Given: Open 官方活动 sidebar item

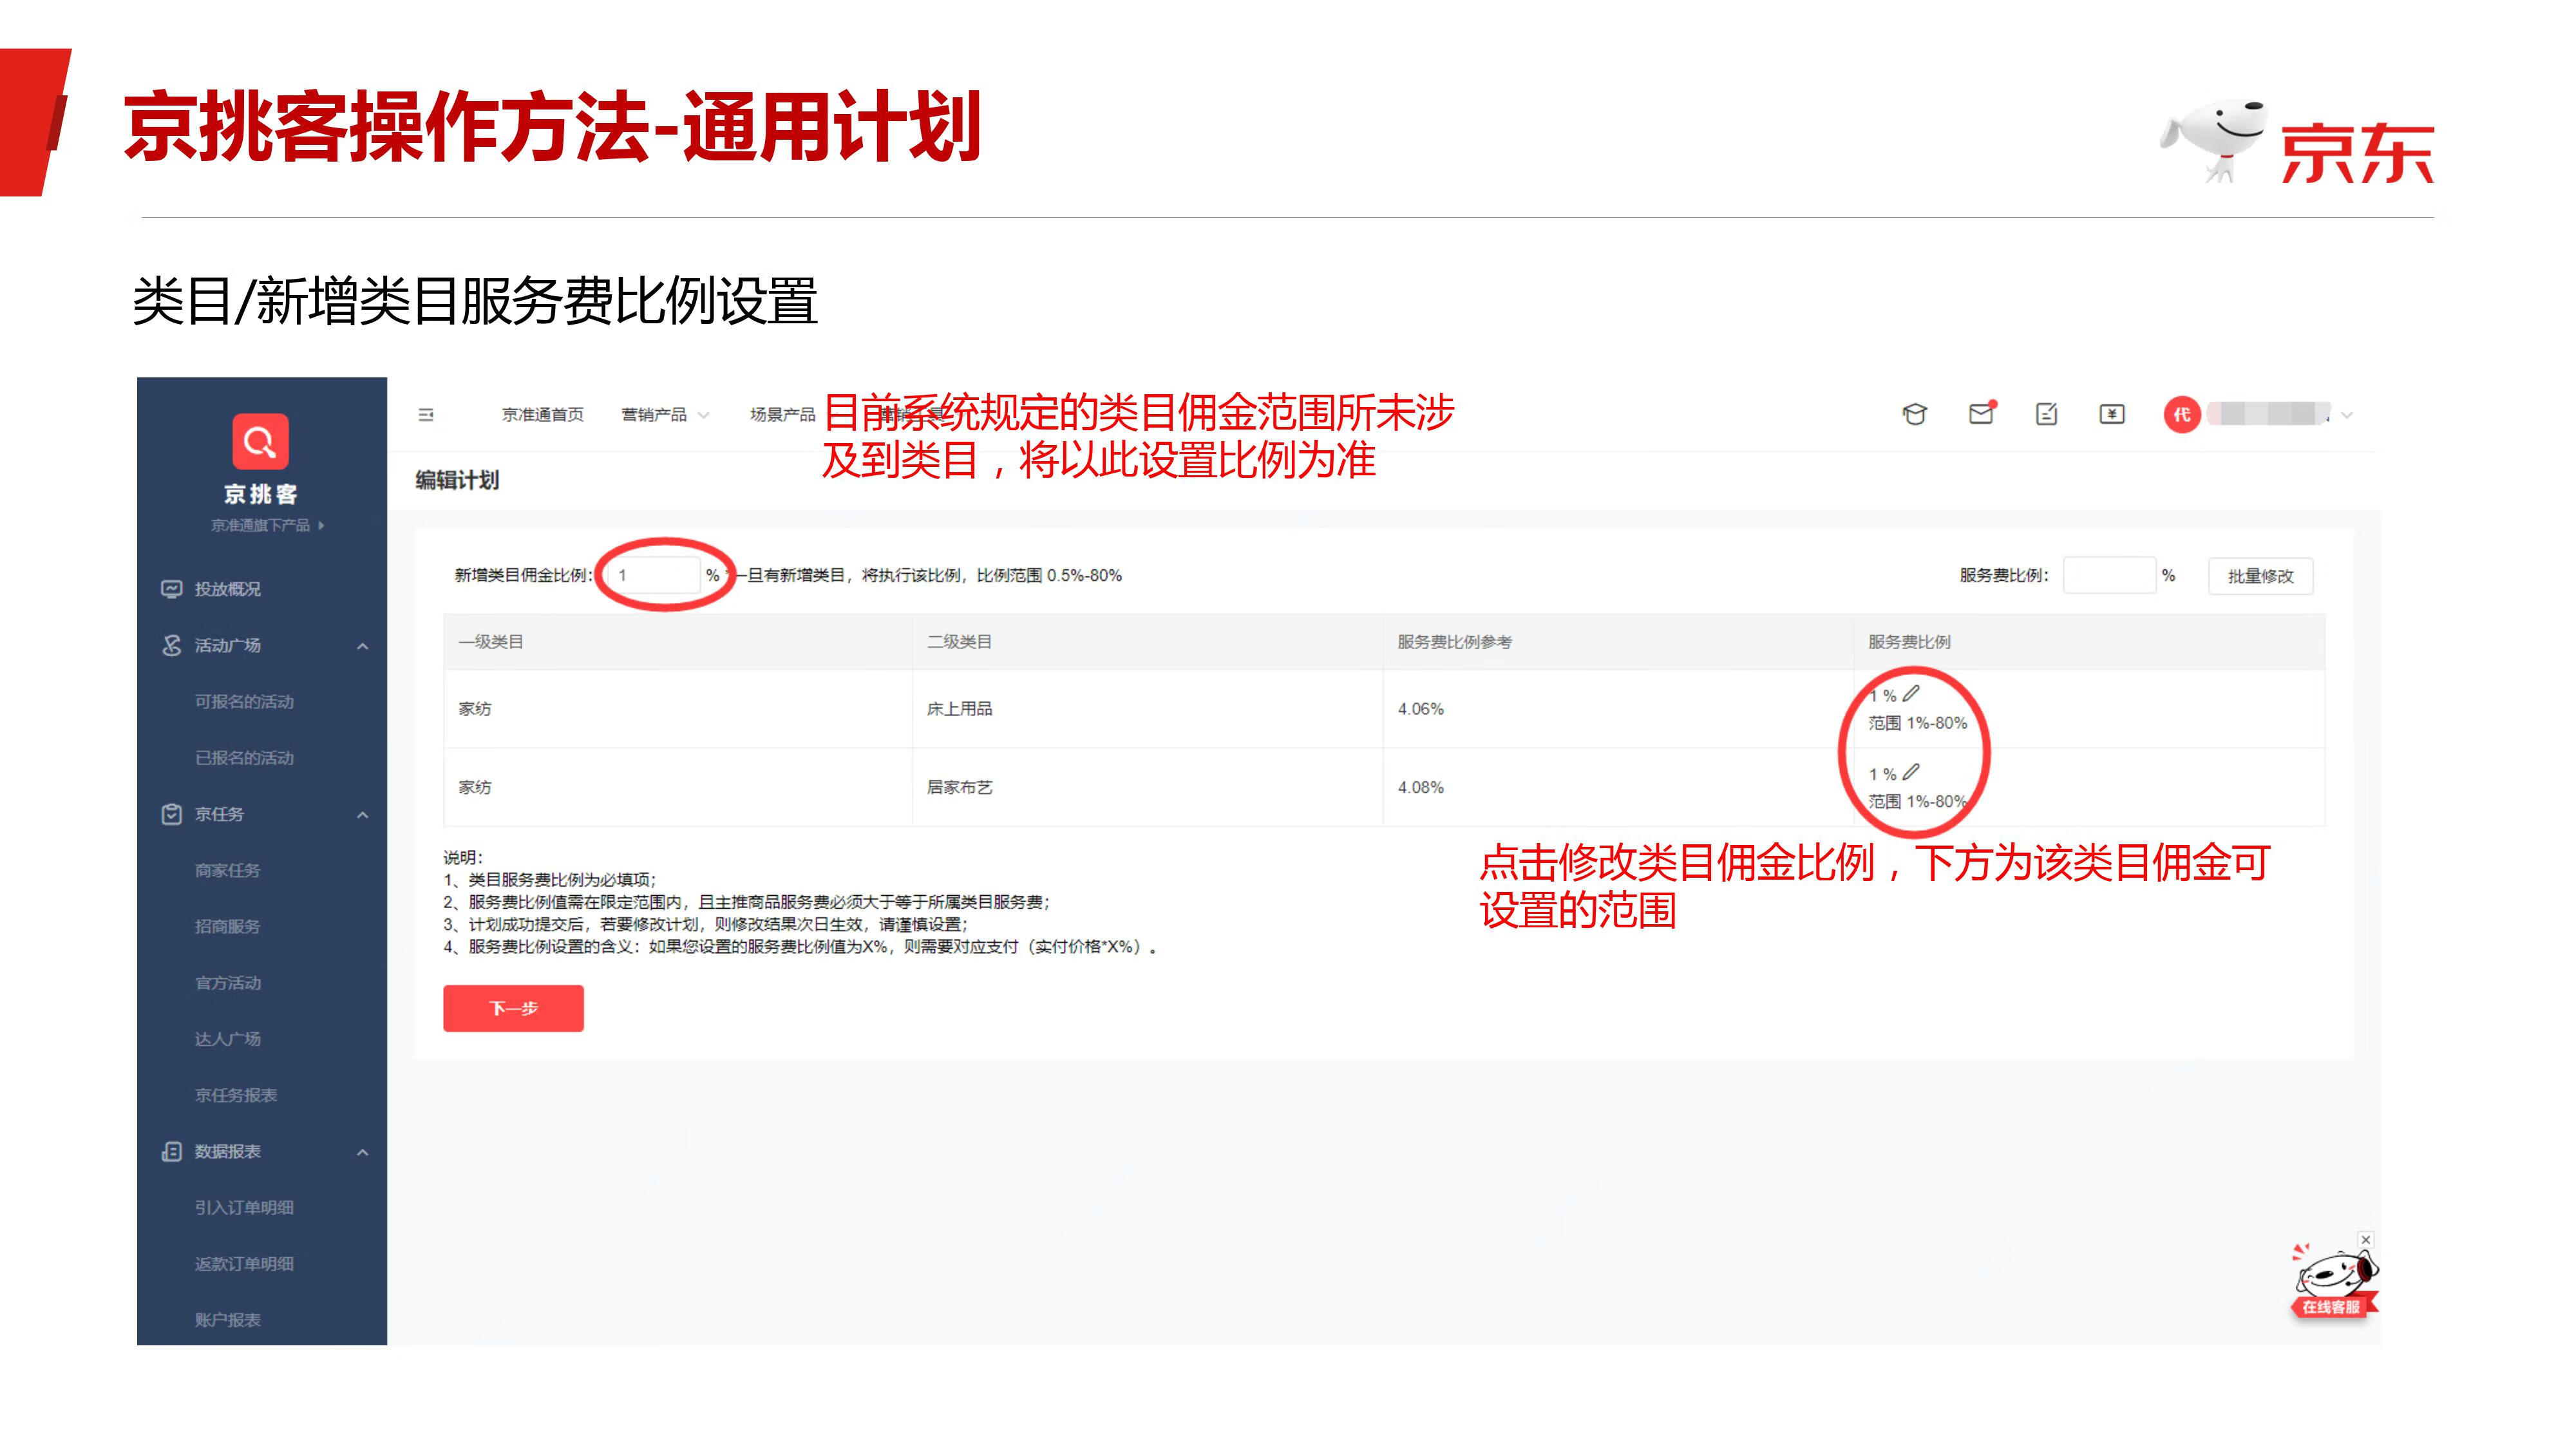Looking at the screenshot, I should pyautogui.click(x=228, y=982).
